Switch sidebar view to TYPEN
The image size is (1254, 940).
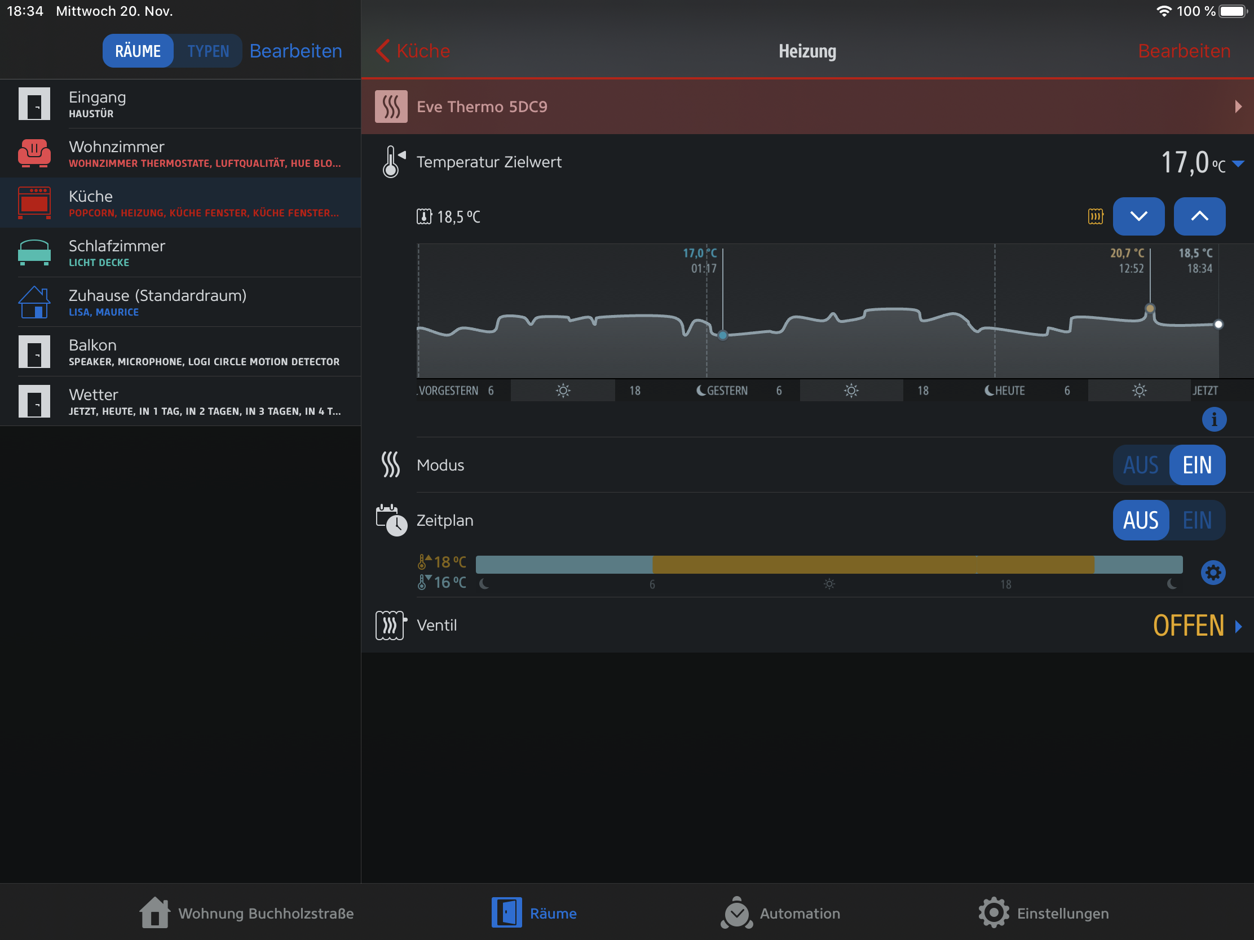click(208, 51)
